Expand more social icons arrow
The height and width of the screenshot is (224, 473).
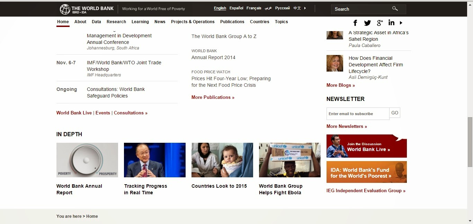click(401, 23)
